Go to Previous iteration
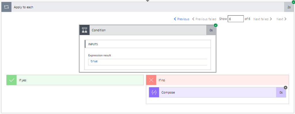295x114 pixels. [181, 19]
